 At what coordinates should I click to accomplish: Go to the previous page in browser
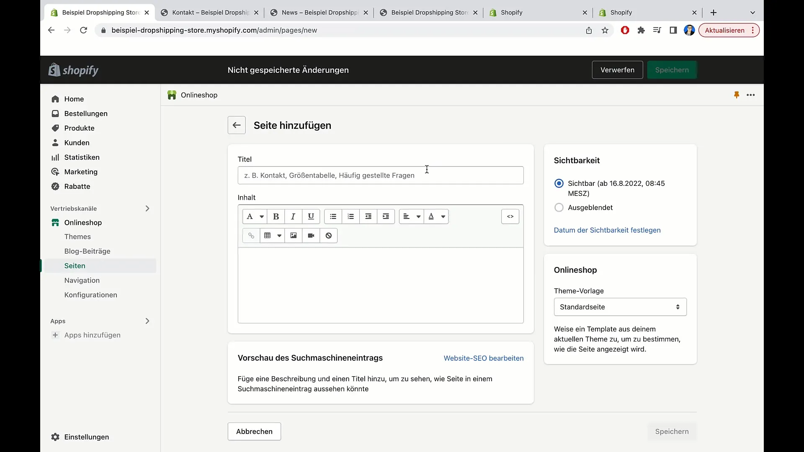click(51, 30)
